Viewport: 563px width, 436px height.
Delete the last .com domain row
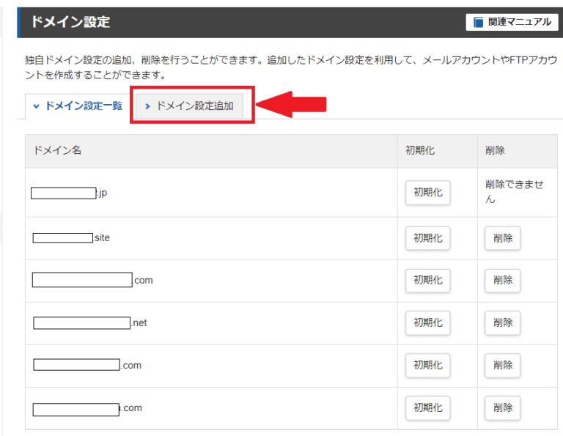[502, 407]
